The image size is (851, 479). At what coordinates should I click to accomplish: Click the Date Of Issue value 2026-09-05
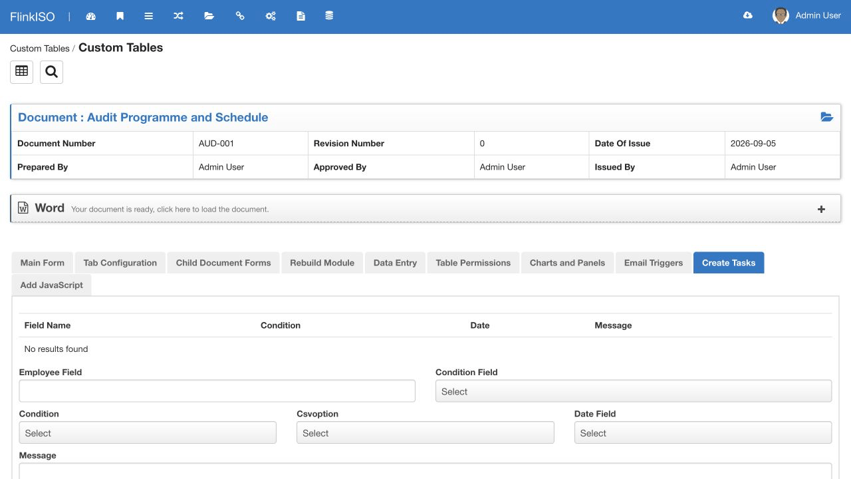coord(753,143)
